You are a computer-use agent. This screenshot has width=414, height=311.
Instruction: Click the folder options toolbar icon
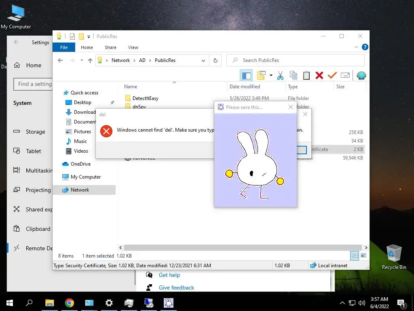point(261,76)
